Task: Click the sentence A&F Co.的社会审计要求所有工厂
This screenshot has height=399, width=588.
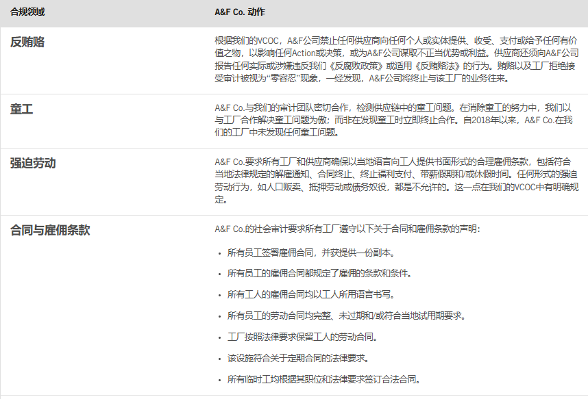Action: click(347, 229)
